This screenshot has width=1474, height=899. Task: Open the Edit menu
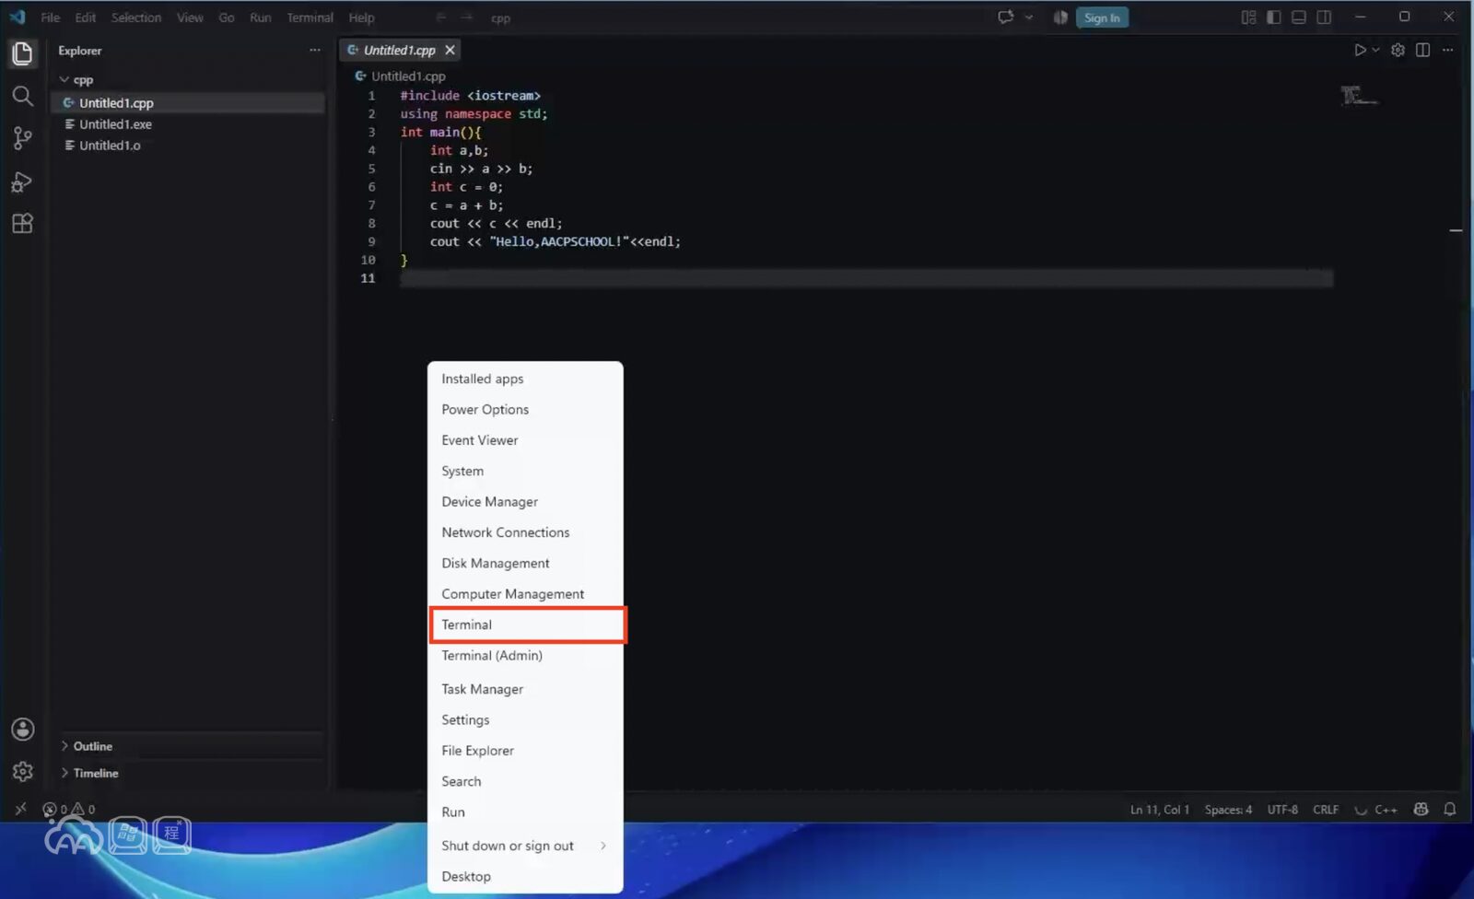[x=85, y=18]
